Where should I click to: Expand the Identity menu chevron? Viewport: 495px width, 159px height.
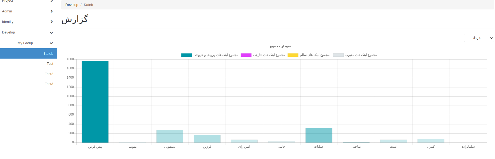point(52,22)
